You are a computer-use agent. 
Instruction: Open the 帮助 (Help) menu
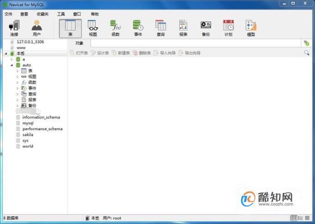pos(95,14)
